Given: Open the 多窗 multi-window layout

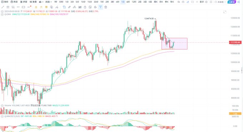Looking at the screenshot, I should (24, 2).
